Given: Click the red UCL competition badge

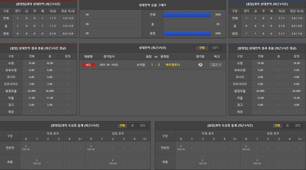Looking at the screenshot, I should tap(88, 65).
